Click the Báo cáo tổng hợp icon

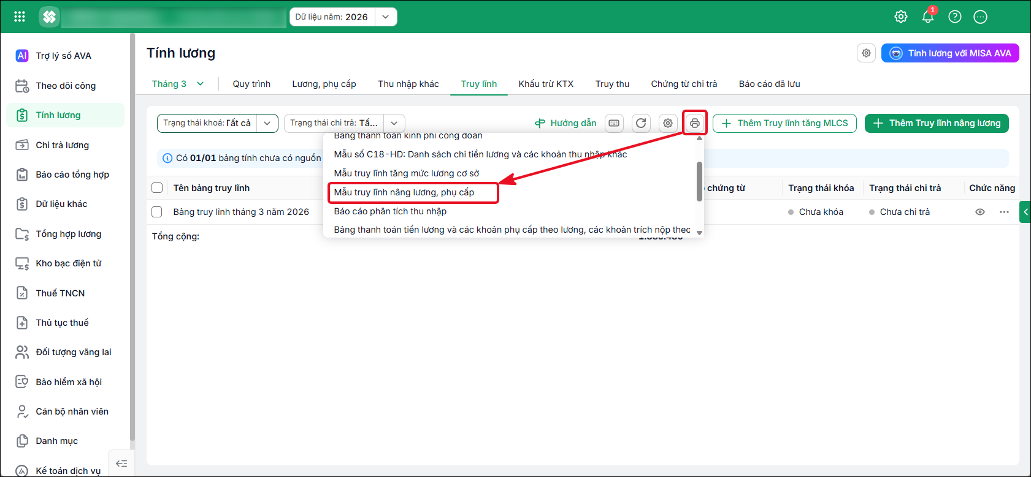point(22,175)
